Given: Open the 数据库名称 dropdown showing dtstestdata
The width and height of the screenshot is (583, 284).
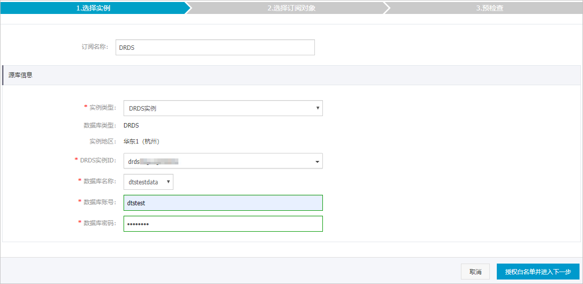Looking at the screenshot, I should (148, 182).
